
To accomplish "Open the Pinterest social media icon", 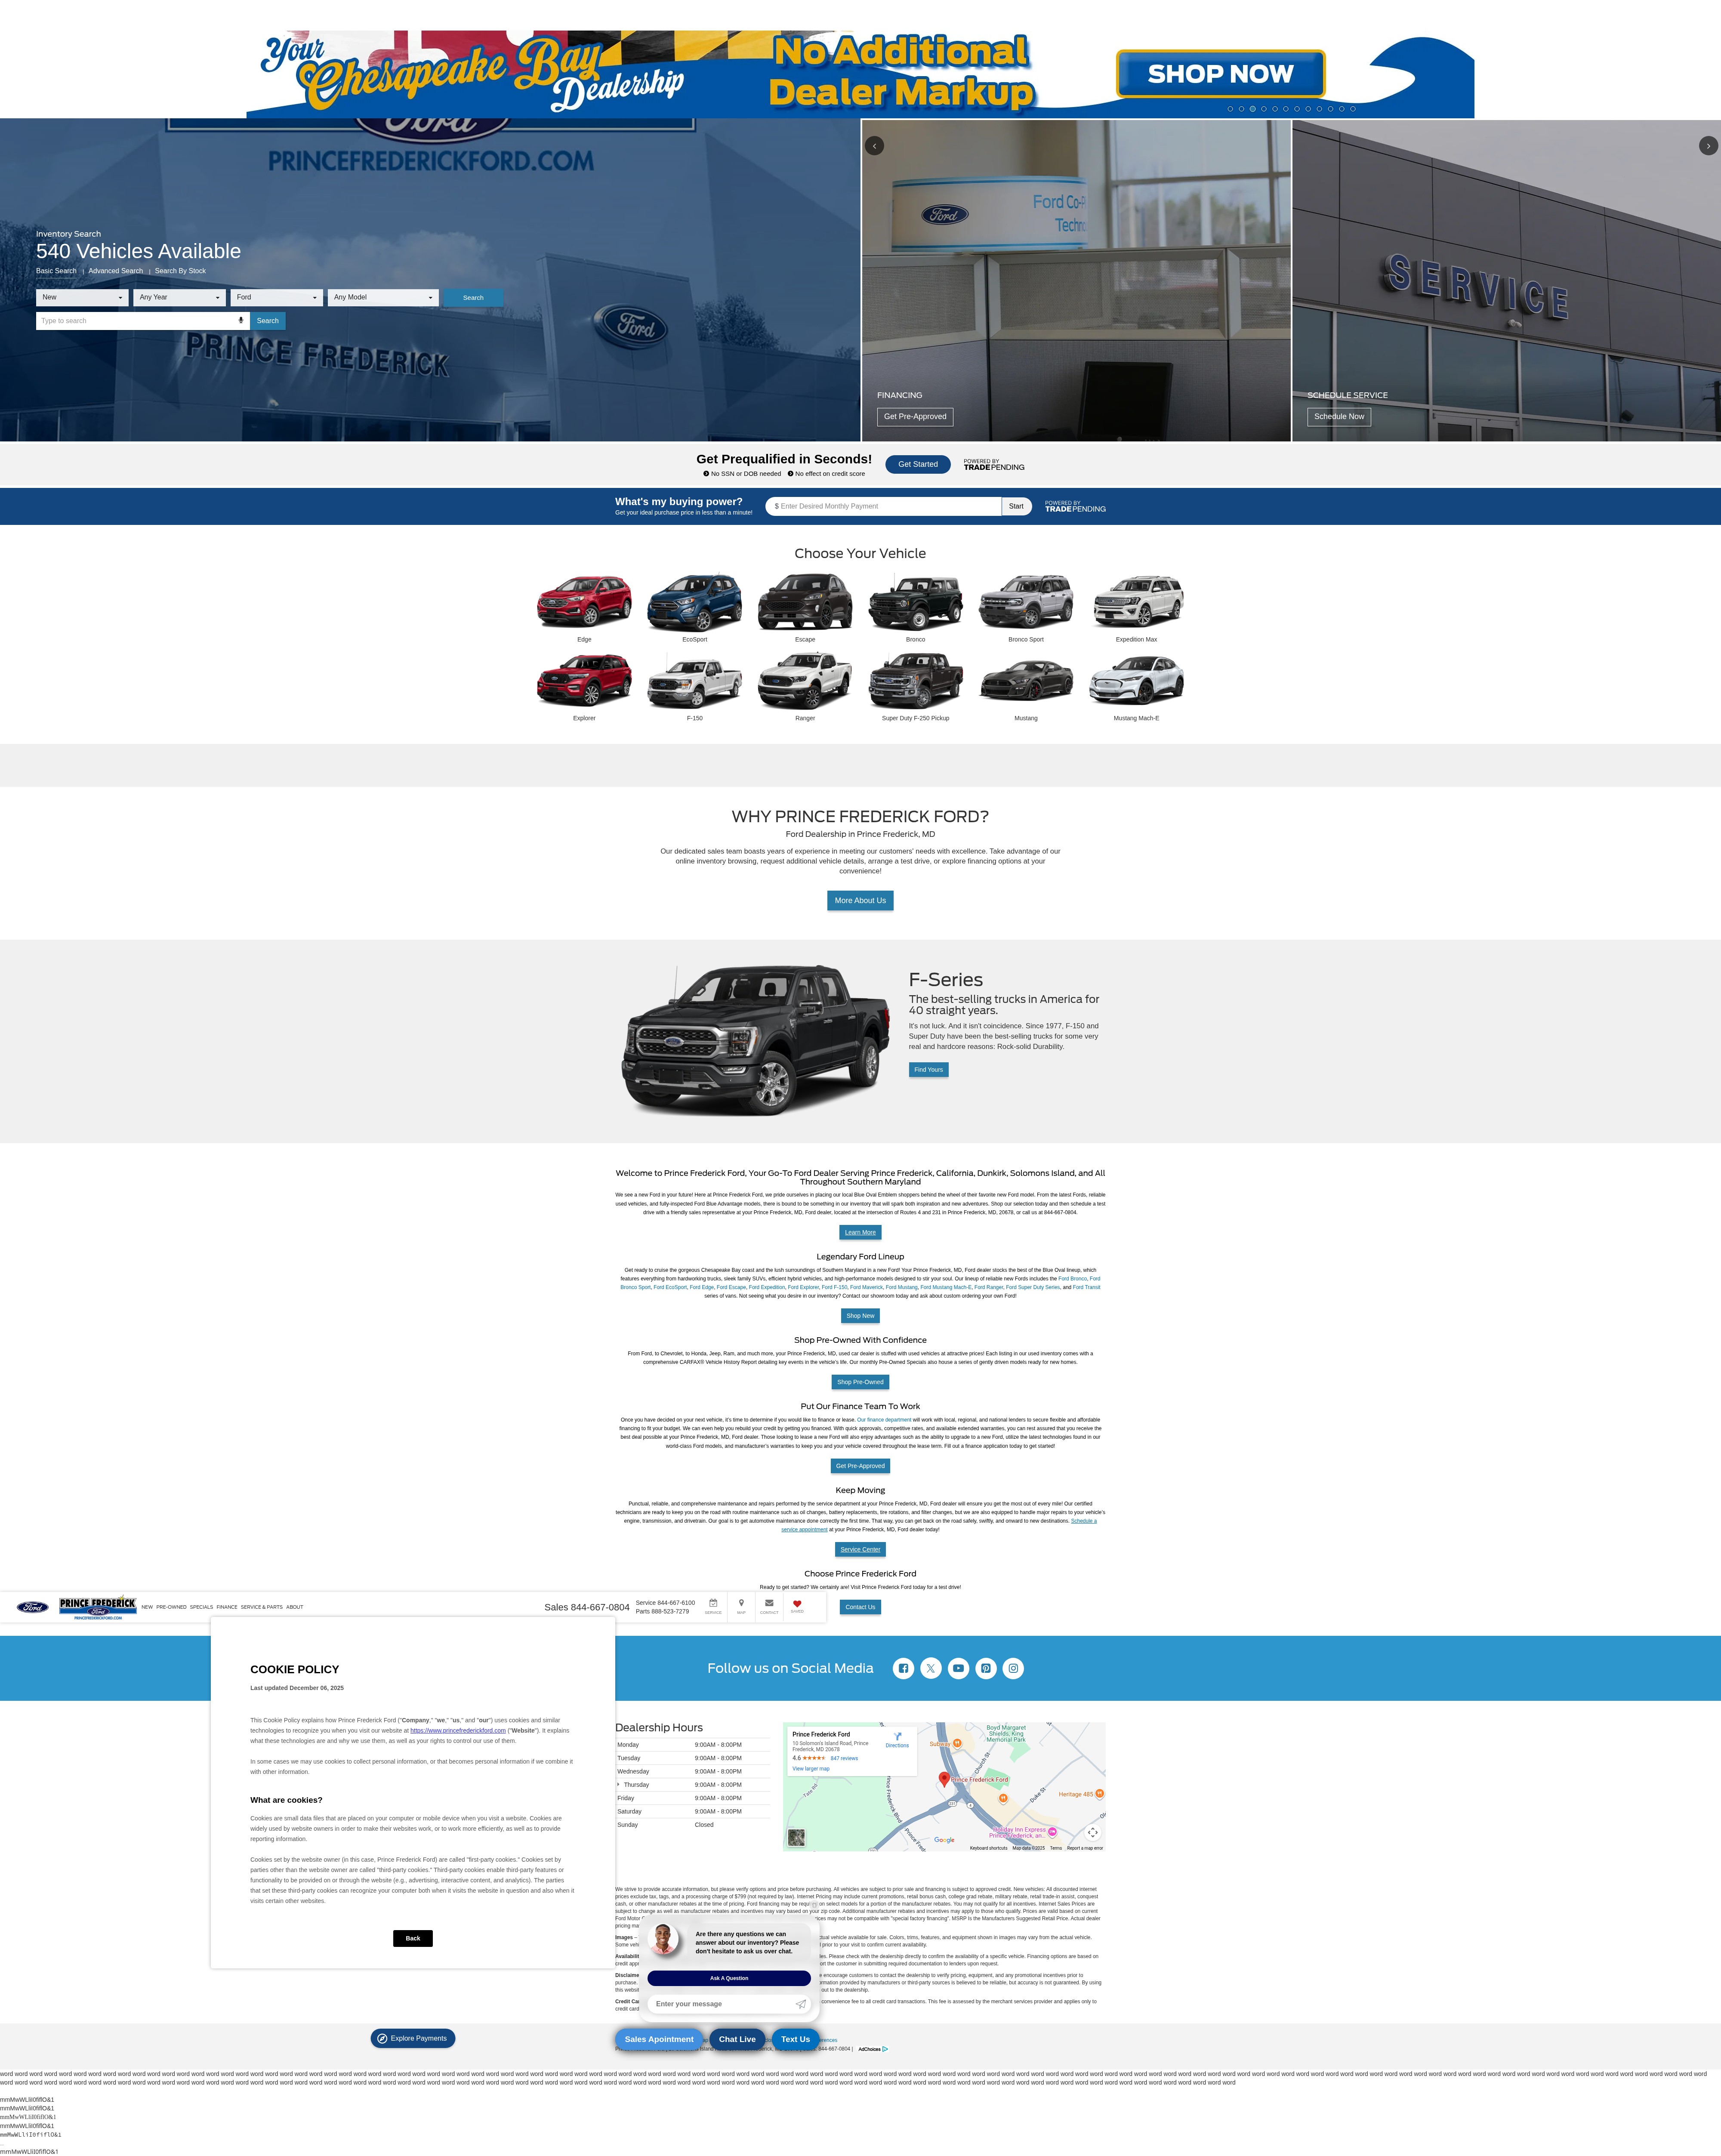I will click(x=986, y=1668).
